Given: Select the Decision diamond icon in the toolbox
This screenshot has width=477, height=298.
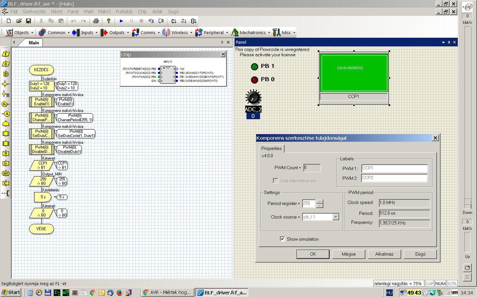Looking at the screenshot, I should [6, 84].
